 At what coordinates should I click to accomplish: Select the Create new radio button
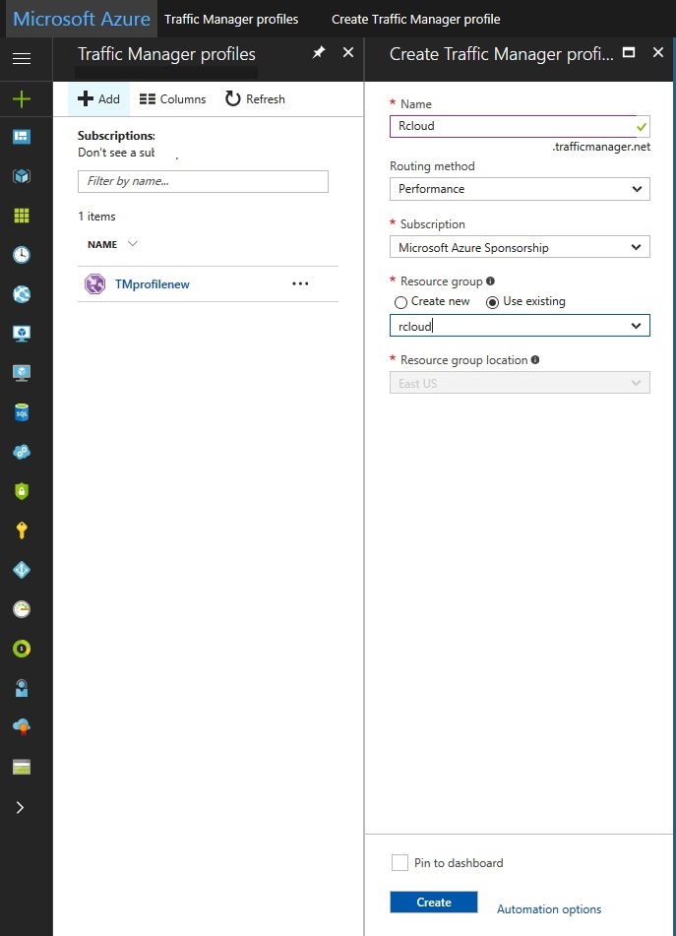tap(401, 302)
